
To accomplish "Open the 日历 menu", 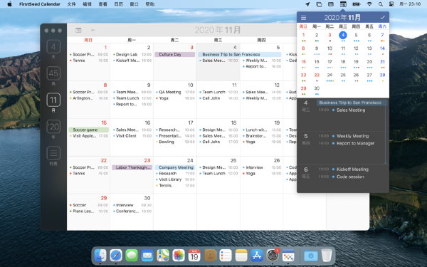I will (118, 4).
